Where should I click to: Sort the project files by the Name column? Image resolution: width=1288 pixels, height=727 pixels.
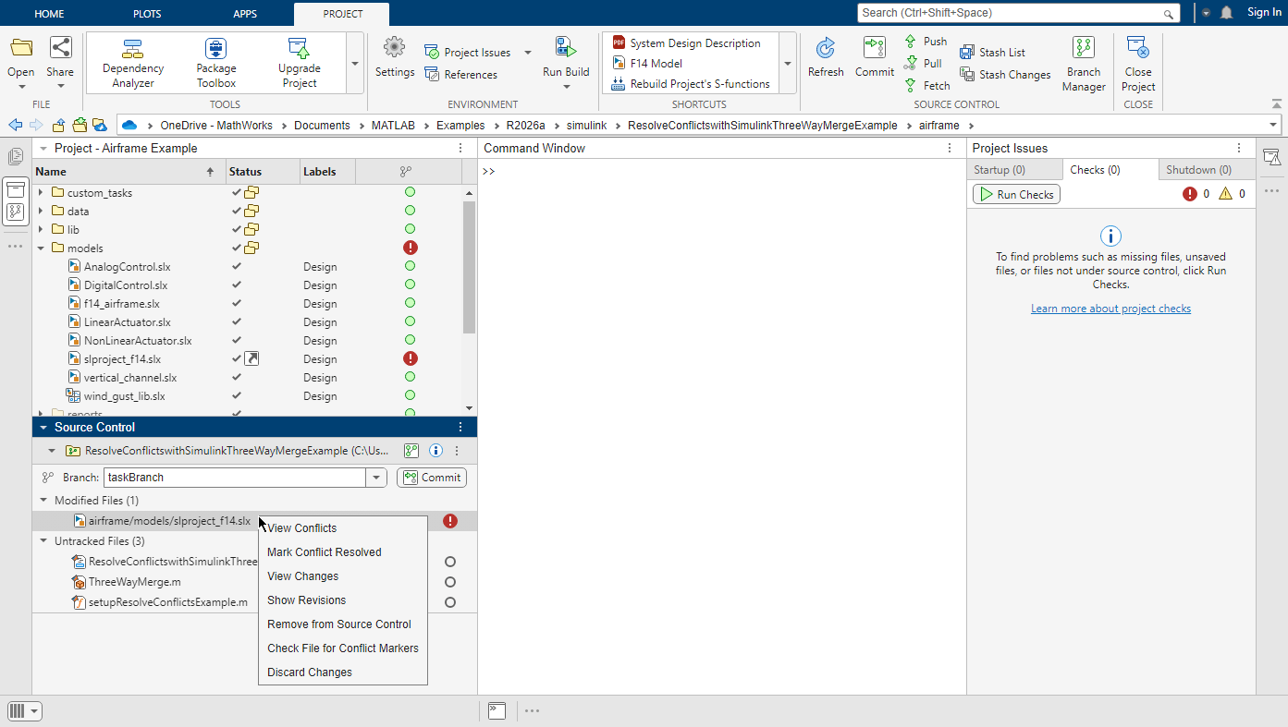[129, 171]
